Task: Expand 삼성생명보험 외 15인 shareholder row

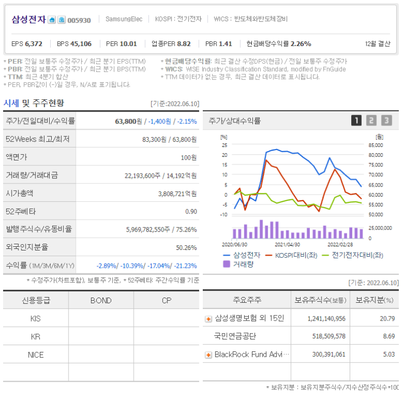Action: pyautogui.click(x=209, y=319)
